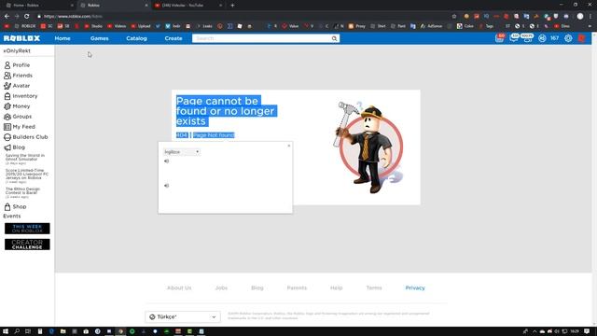
Task: Expand the bookmarks bar overflow chevron
Action: (590, 26)
